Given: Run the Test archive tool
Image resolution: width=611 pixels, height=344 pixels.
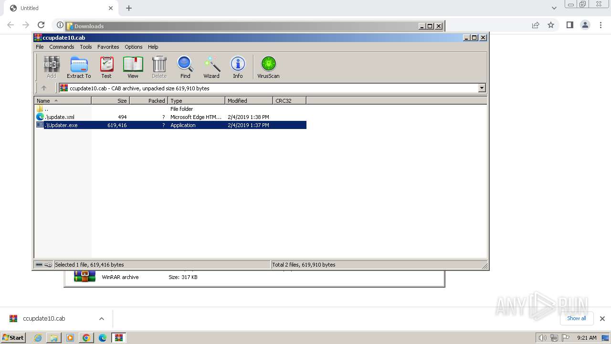Looking at the screenshot, I should [106, 67].
